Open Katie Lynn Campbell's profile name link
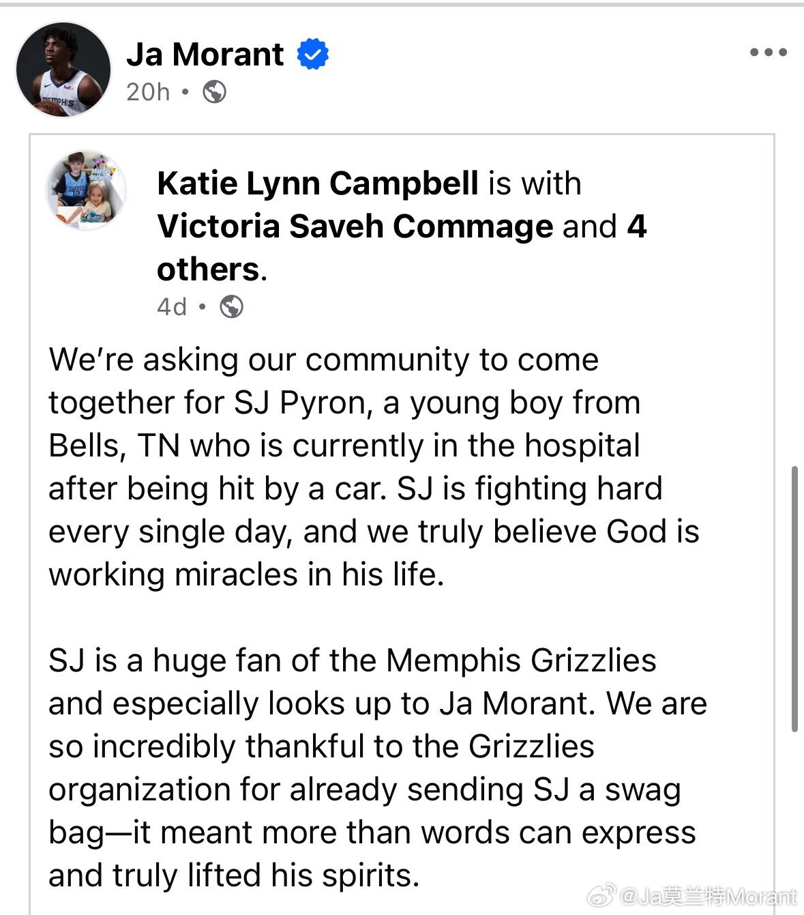The width and height of the screenshot is (804, 915). [318, 183]
